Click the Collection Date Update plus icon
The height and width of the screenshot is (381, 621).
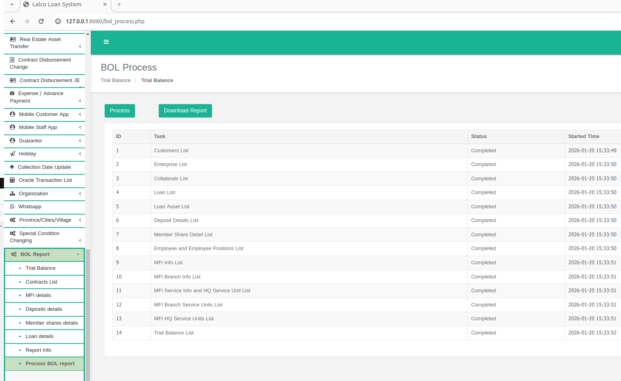coord(12,167)
